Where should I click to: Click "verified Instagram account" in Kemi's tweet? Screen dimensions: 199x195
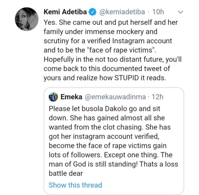(x=126, y=41)
